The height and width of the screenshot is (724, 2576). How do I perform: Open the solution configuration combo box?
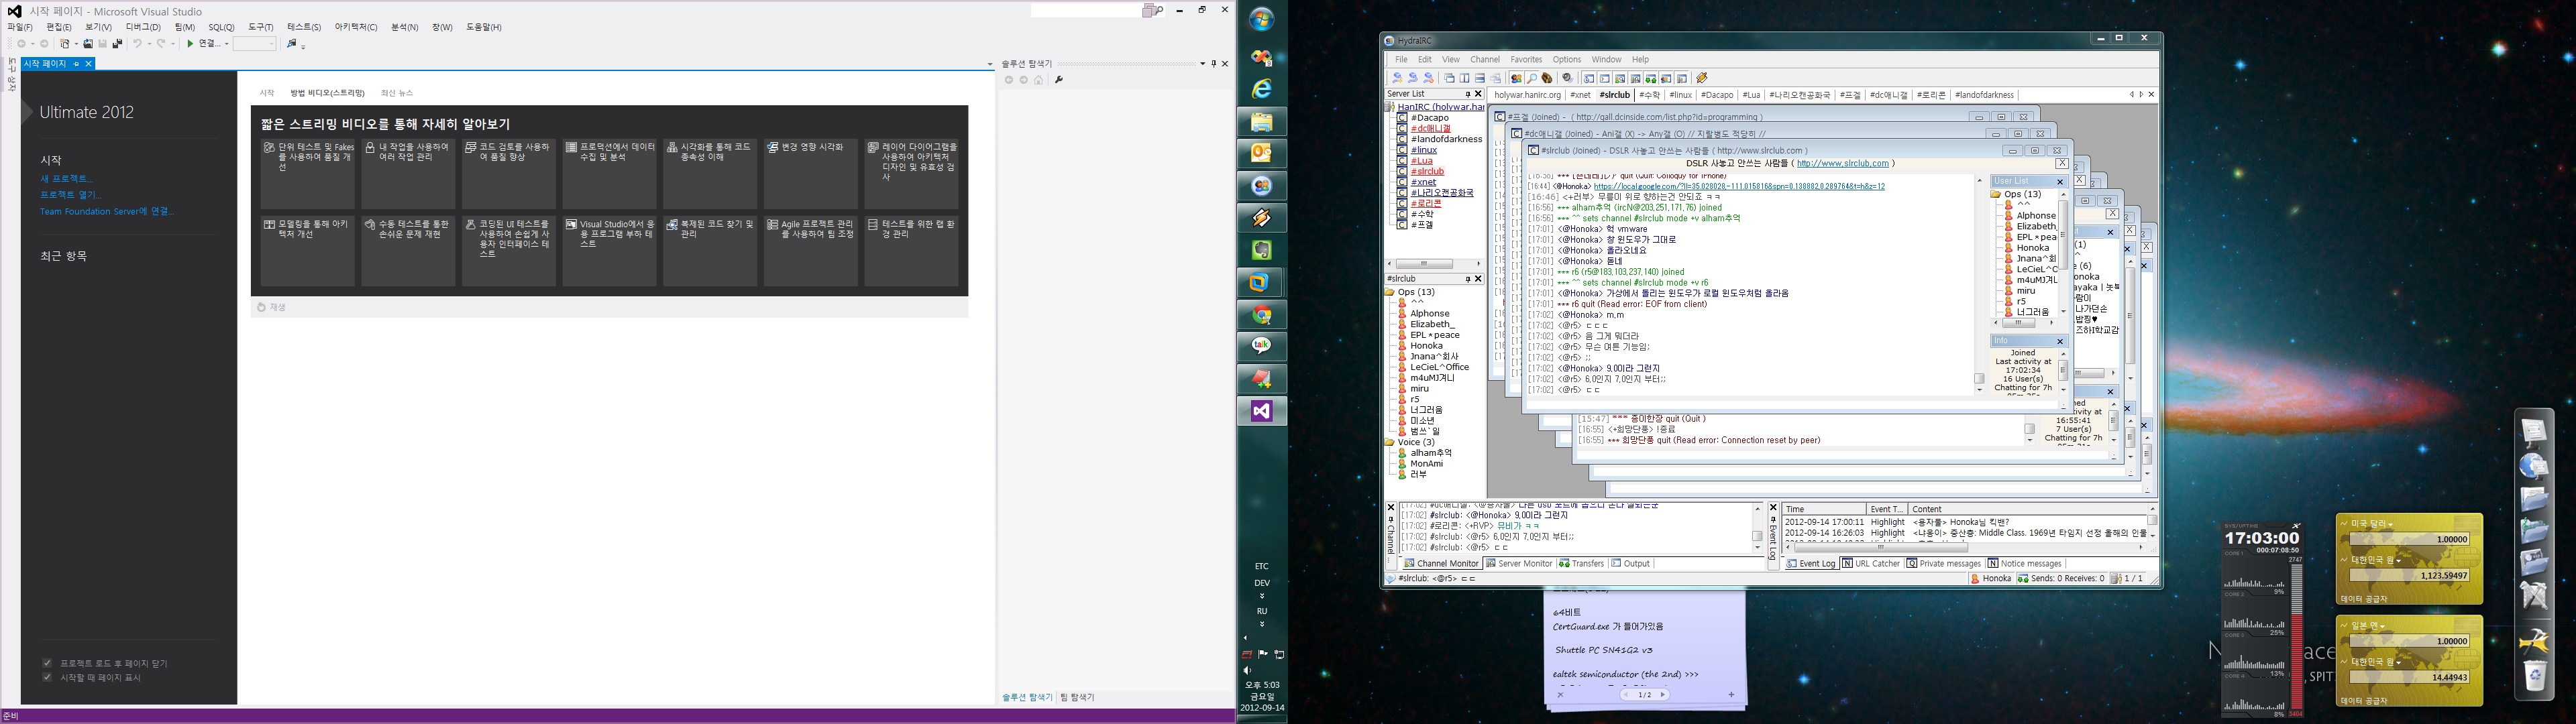pyautogui.click(x=254, y=44)
